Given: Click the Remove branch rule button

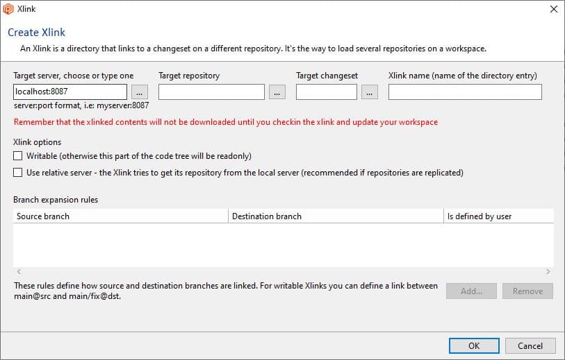Looking at the screenshot, I should pos(527,291).
